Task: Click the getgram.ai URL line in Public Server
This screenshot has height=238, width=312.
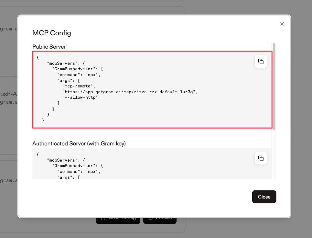Action: pyautogui.click(x=130, y=92)
